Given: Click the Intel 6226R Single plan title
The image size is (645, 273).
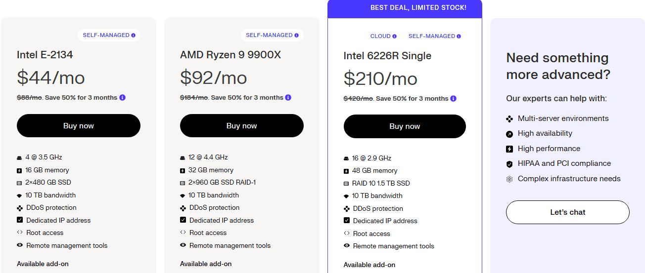Looking at the screenshot, I should [x=387, y=56].
